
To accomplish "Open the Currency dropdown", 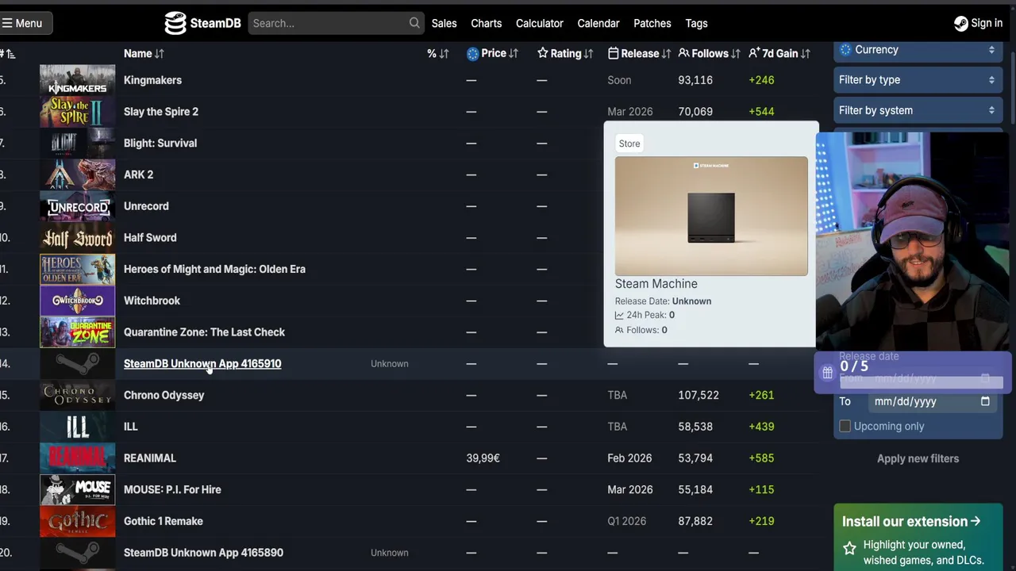I will point(917,49).
